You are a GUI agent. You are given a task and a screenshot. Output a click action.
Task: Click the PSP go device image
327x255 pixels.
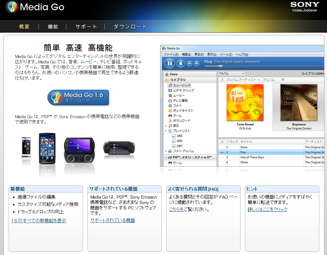coord(79,150)
